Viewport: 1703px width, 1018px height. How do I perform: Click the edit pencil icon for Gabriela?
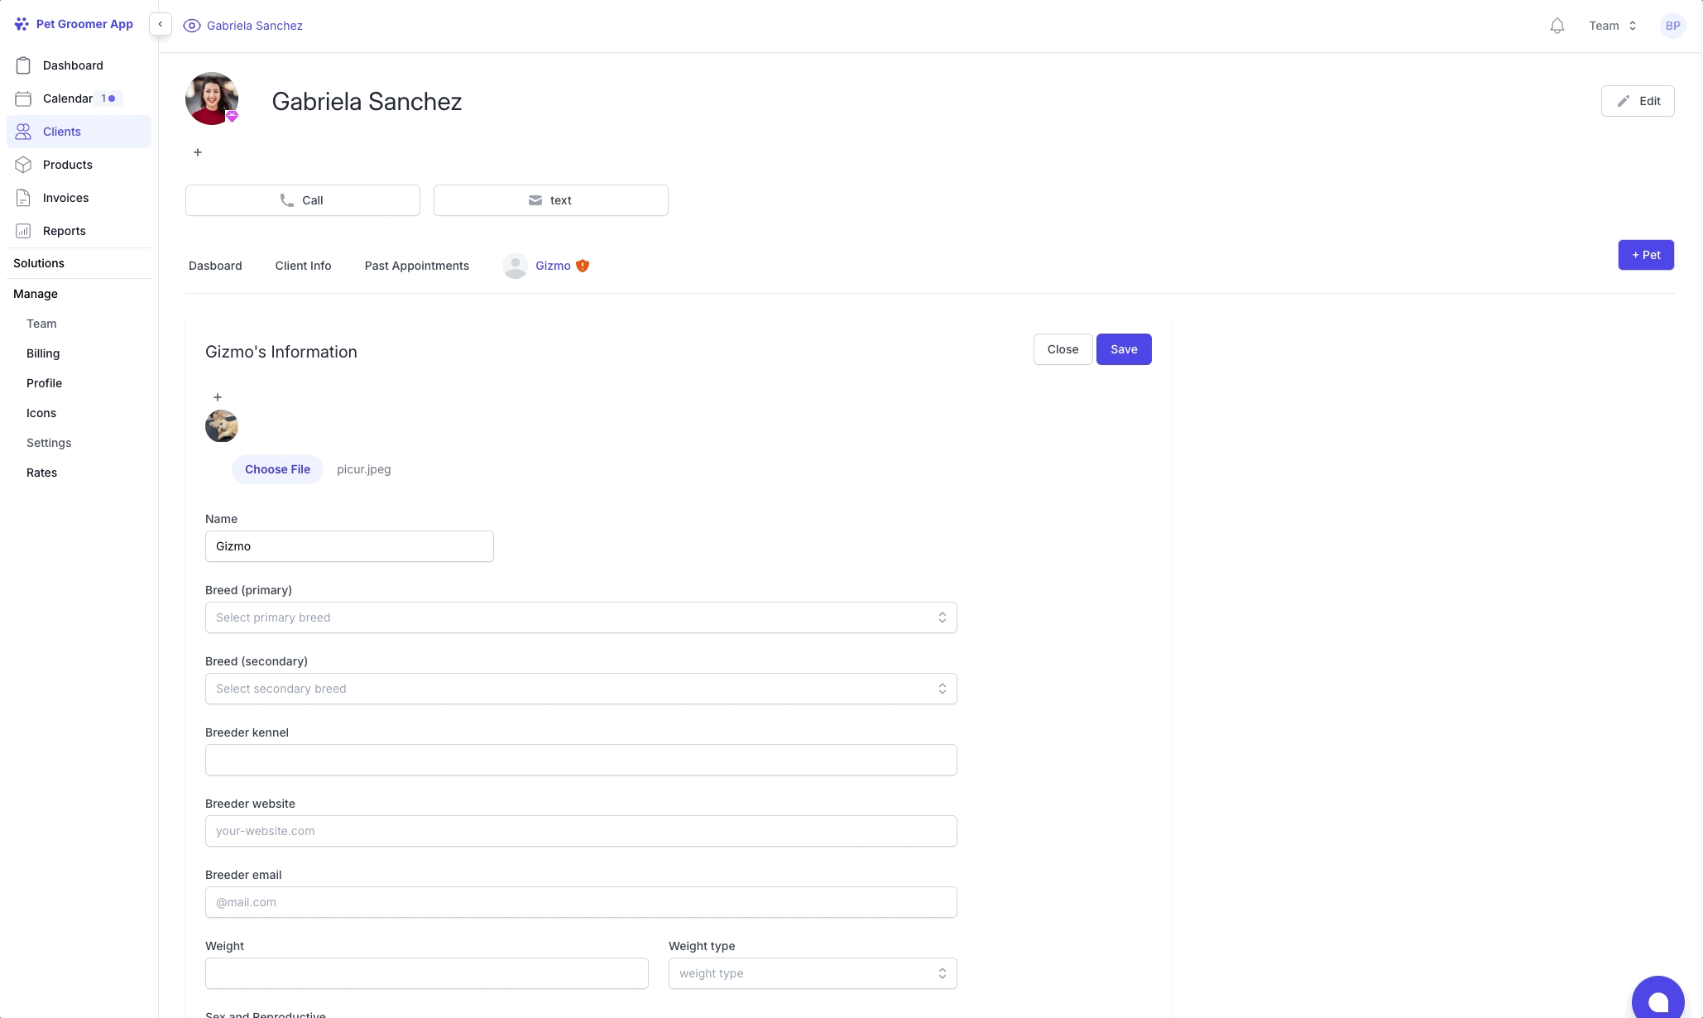click(x=1623, y=99)
